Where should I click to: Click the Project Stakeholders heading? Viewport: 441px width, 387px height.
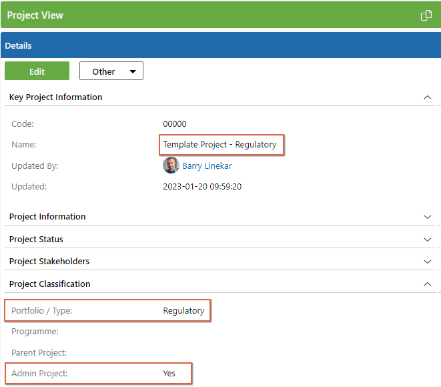point(49,262)
